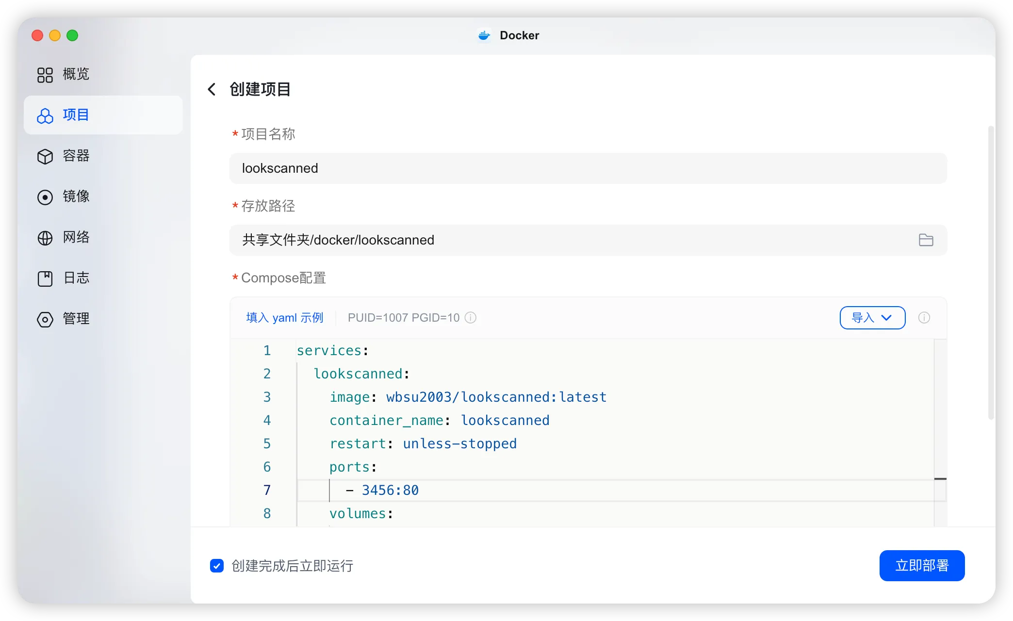
Task: Click the container_name: lookscanned line
Action: 440,421
